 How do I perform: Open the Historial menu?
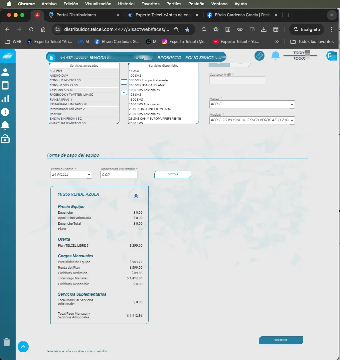click(126, 4)
